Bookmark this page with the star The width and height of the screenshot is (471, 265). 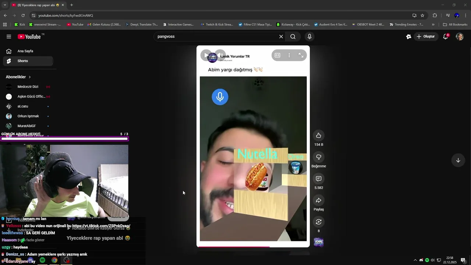(x=422, y=15)
